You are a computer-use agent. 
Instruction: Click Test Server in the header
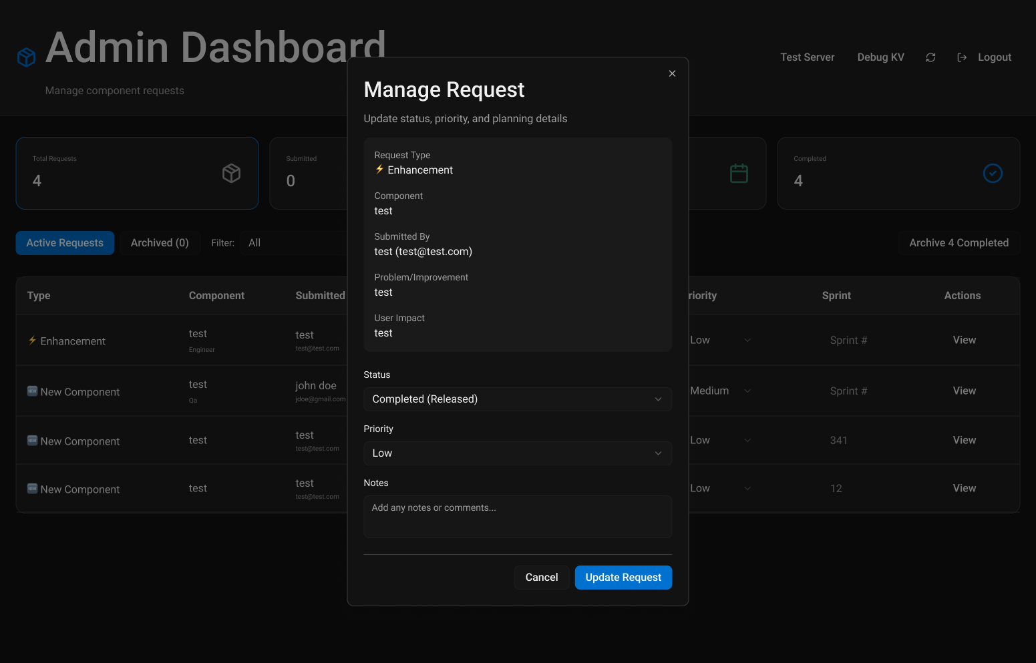807,57
